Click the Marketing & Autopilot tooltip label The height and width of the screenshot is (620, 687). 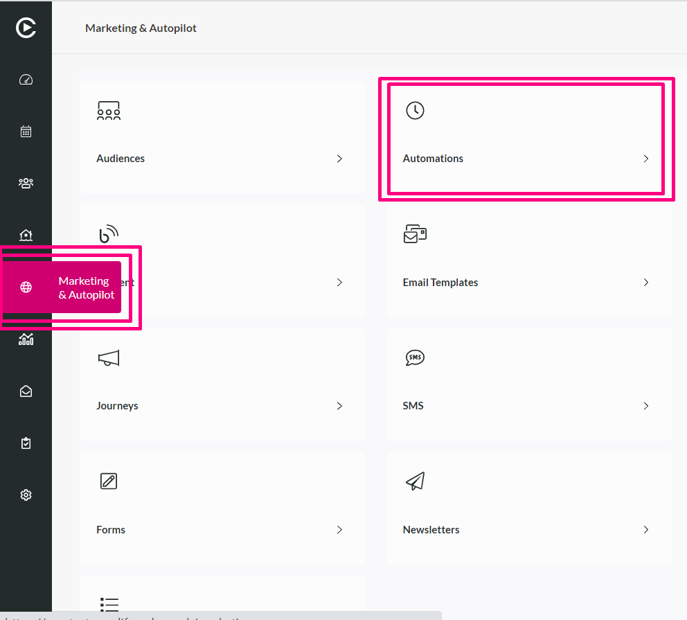pyautogui.click(x=87, y=287)
